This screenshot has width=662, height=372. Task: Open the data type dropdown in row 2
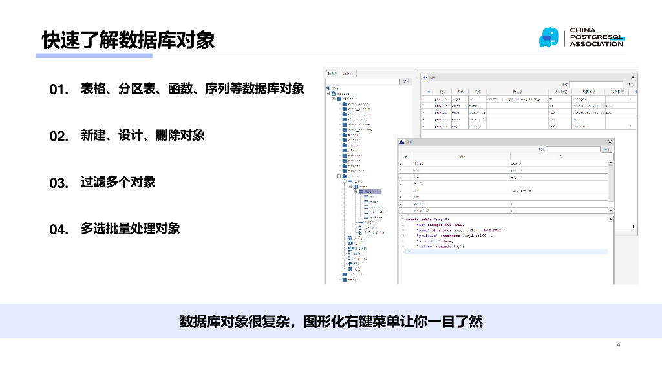pyautogui.click(x=603, y=106)
